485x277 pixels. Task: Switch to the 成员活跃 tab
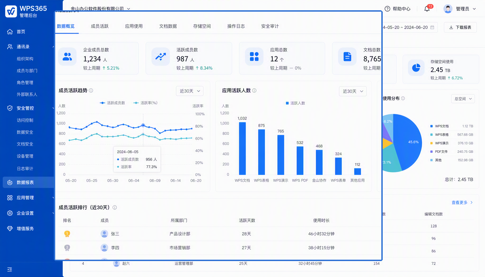[100, 26]
